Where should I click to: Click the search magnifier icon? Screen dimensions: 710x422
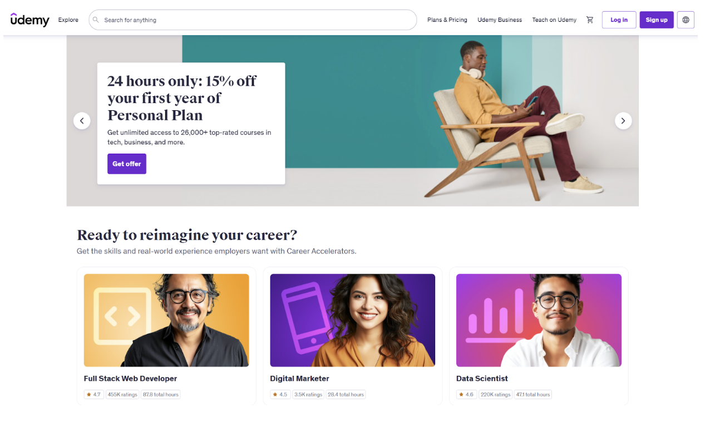pos(96,20)
